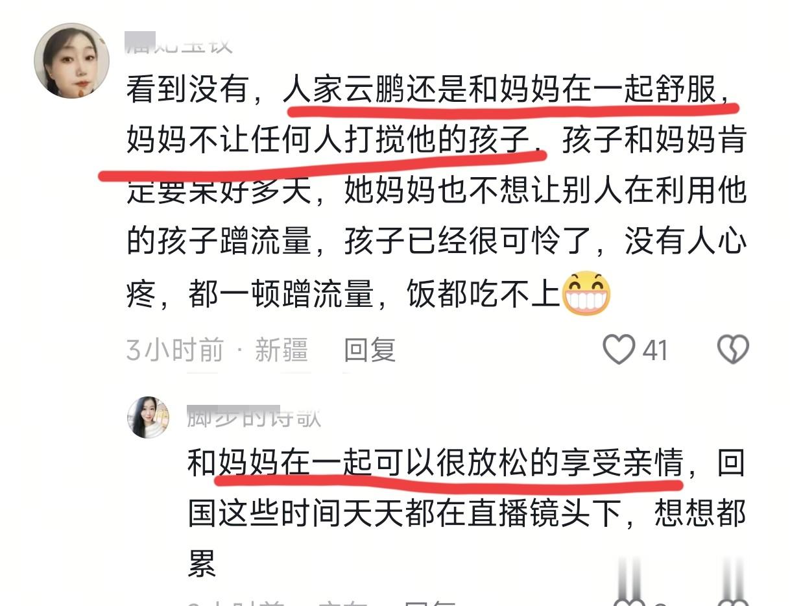The image size is (790, 606).
Task: Dislike the reply via cut-off broken-heart icon
Action: point(733,603)
